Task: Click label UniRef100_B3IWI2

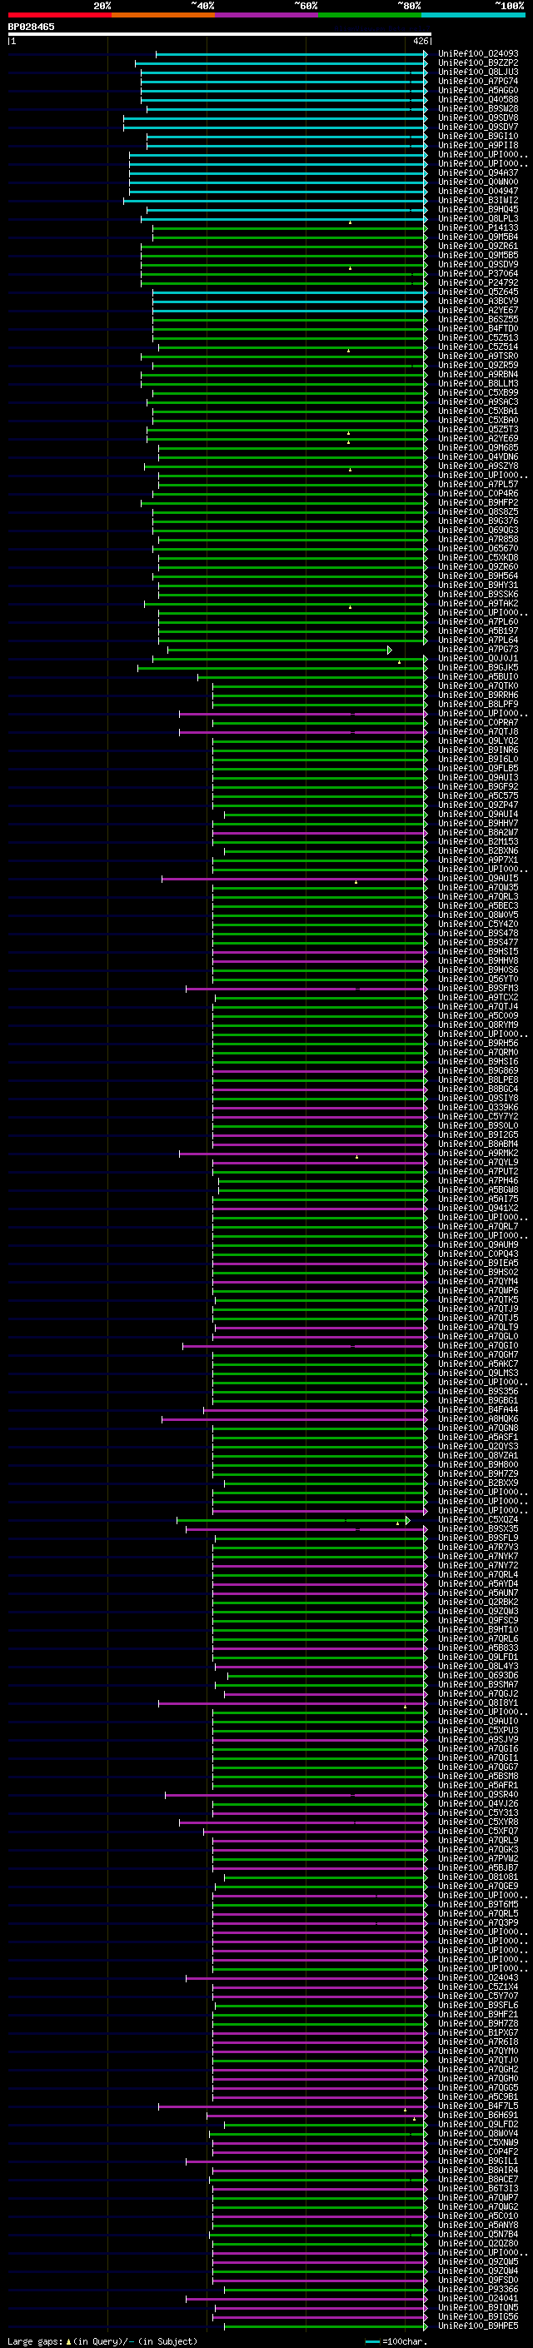Action: tap(478, 201)
